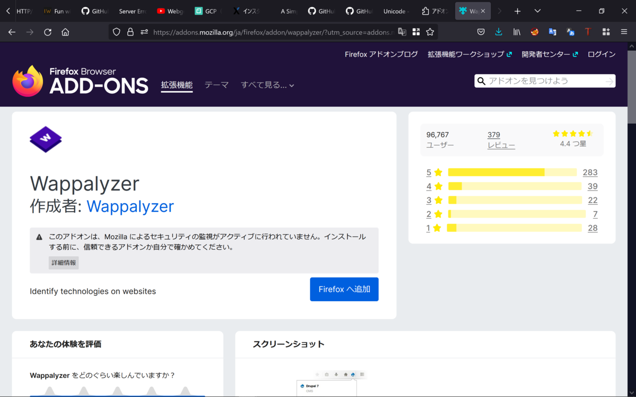
Task: Open the 39 four-star reviews count
Action: [x=593, y=186]
